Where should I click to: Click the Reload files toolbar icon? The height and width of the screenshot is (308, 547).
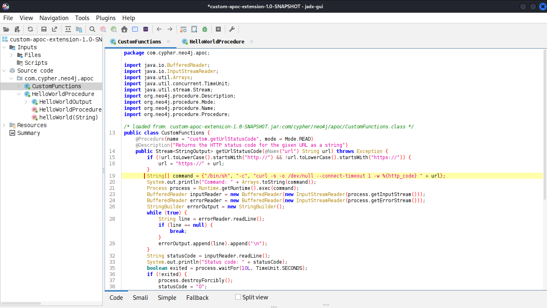(30, 29)
